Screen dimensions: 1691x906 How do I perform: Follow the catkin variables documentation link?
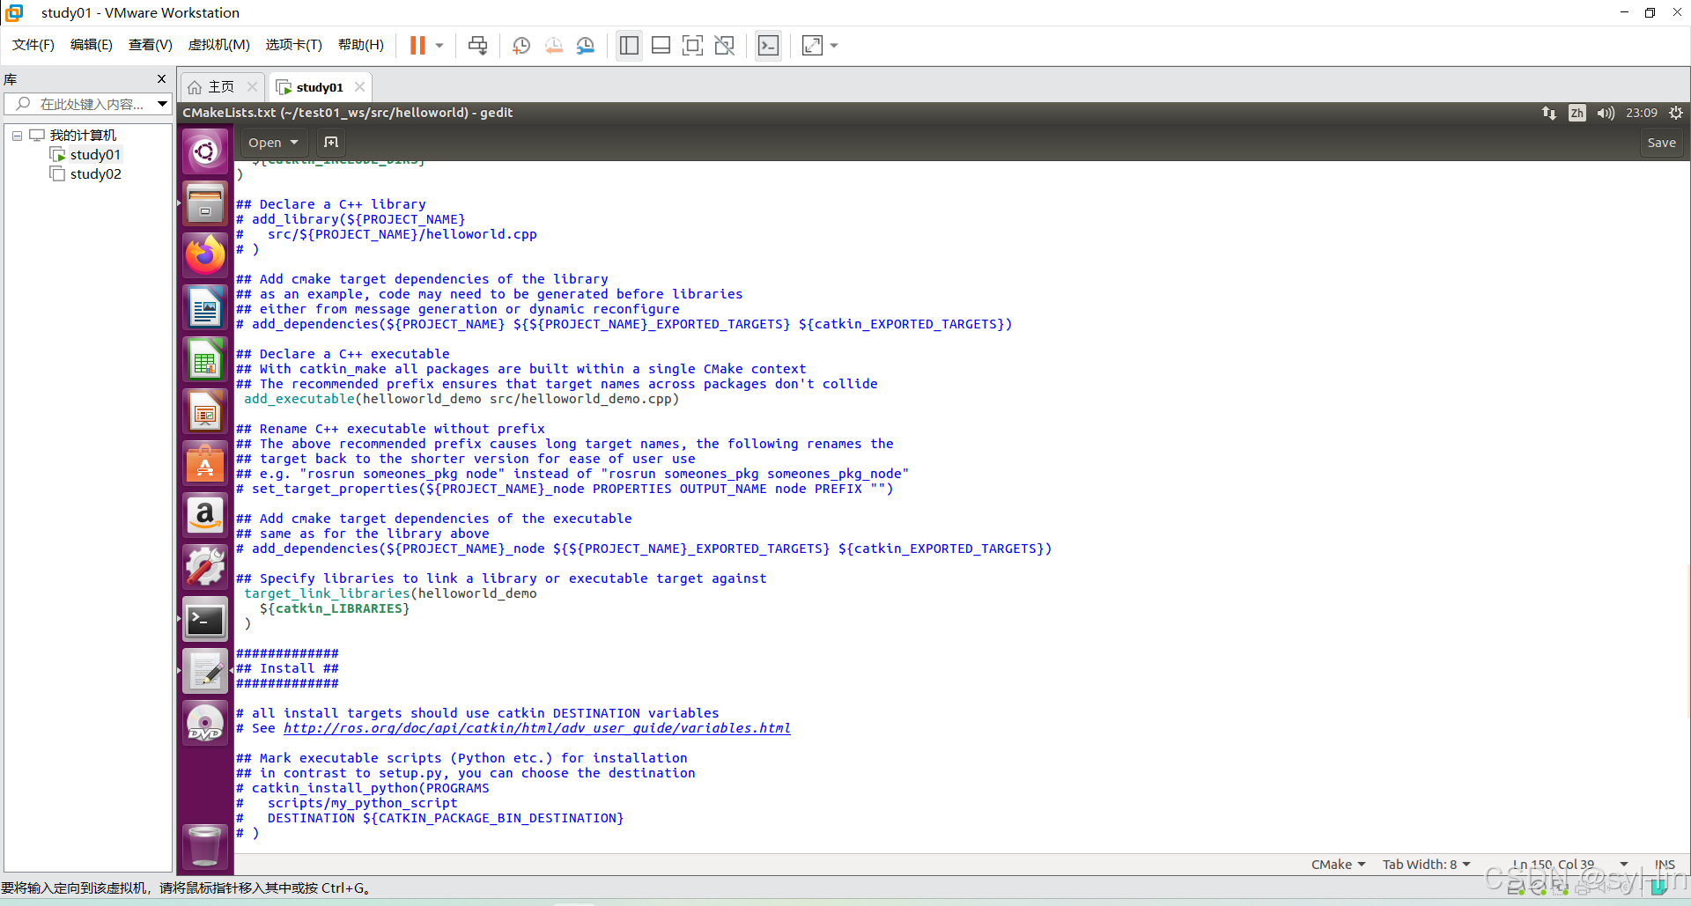(536, 728)
